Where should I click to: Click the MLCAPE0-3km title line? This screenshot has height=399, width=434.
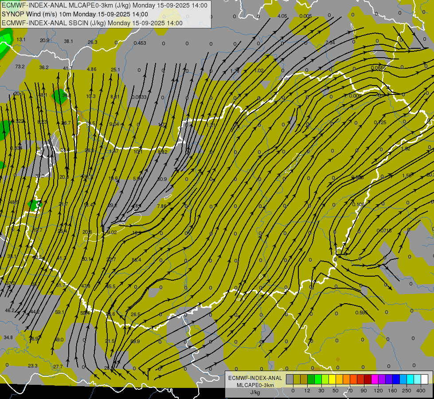click(x=104, y=5)
